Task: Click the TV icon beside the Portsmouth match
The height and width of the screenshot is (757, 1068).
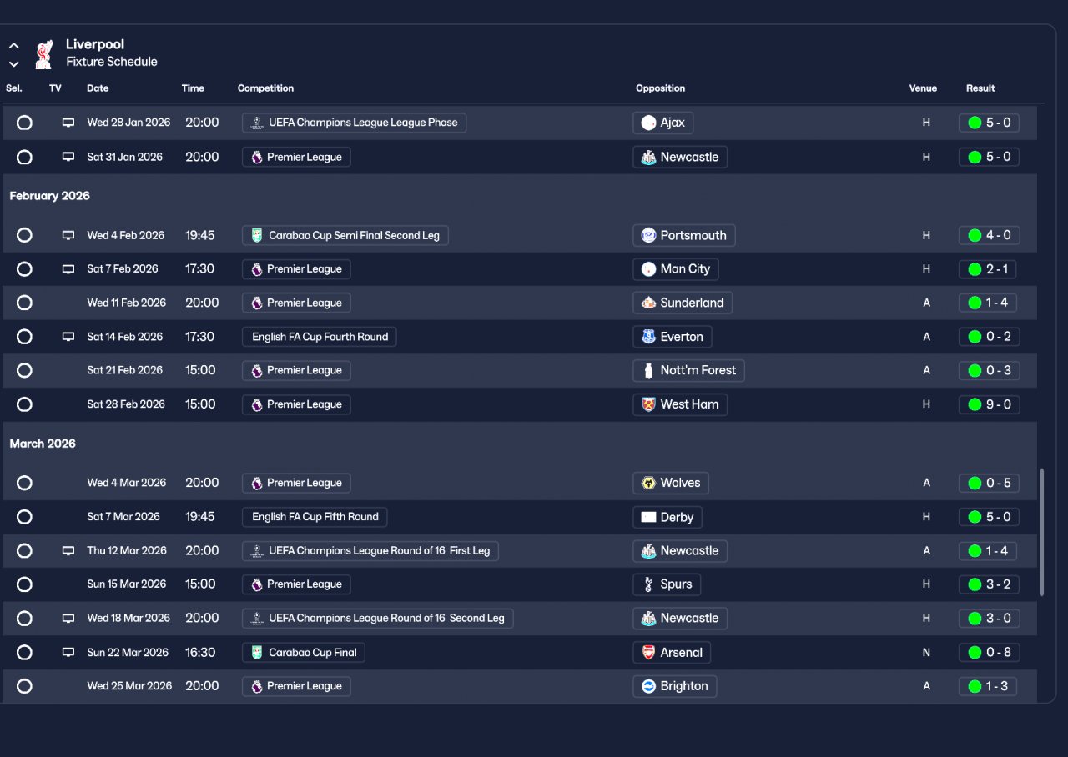Action: (68, 235)
